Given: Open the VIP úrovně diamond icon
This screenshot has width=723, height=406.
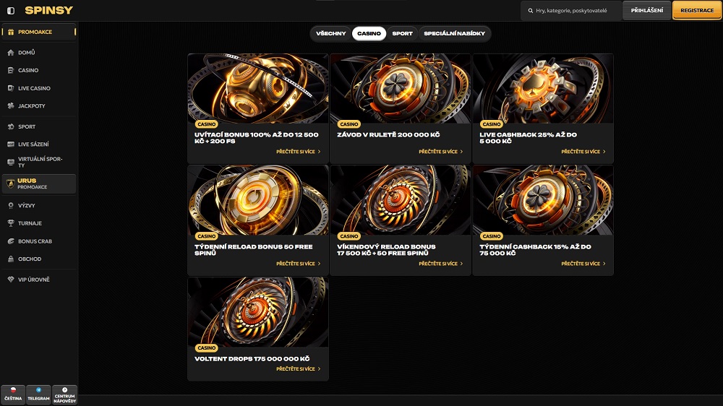Looking at the screenshot, I should click(11, 280).
